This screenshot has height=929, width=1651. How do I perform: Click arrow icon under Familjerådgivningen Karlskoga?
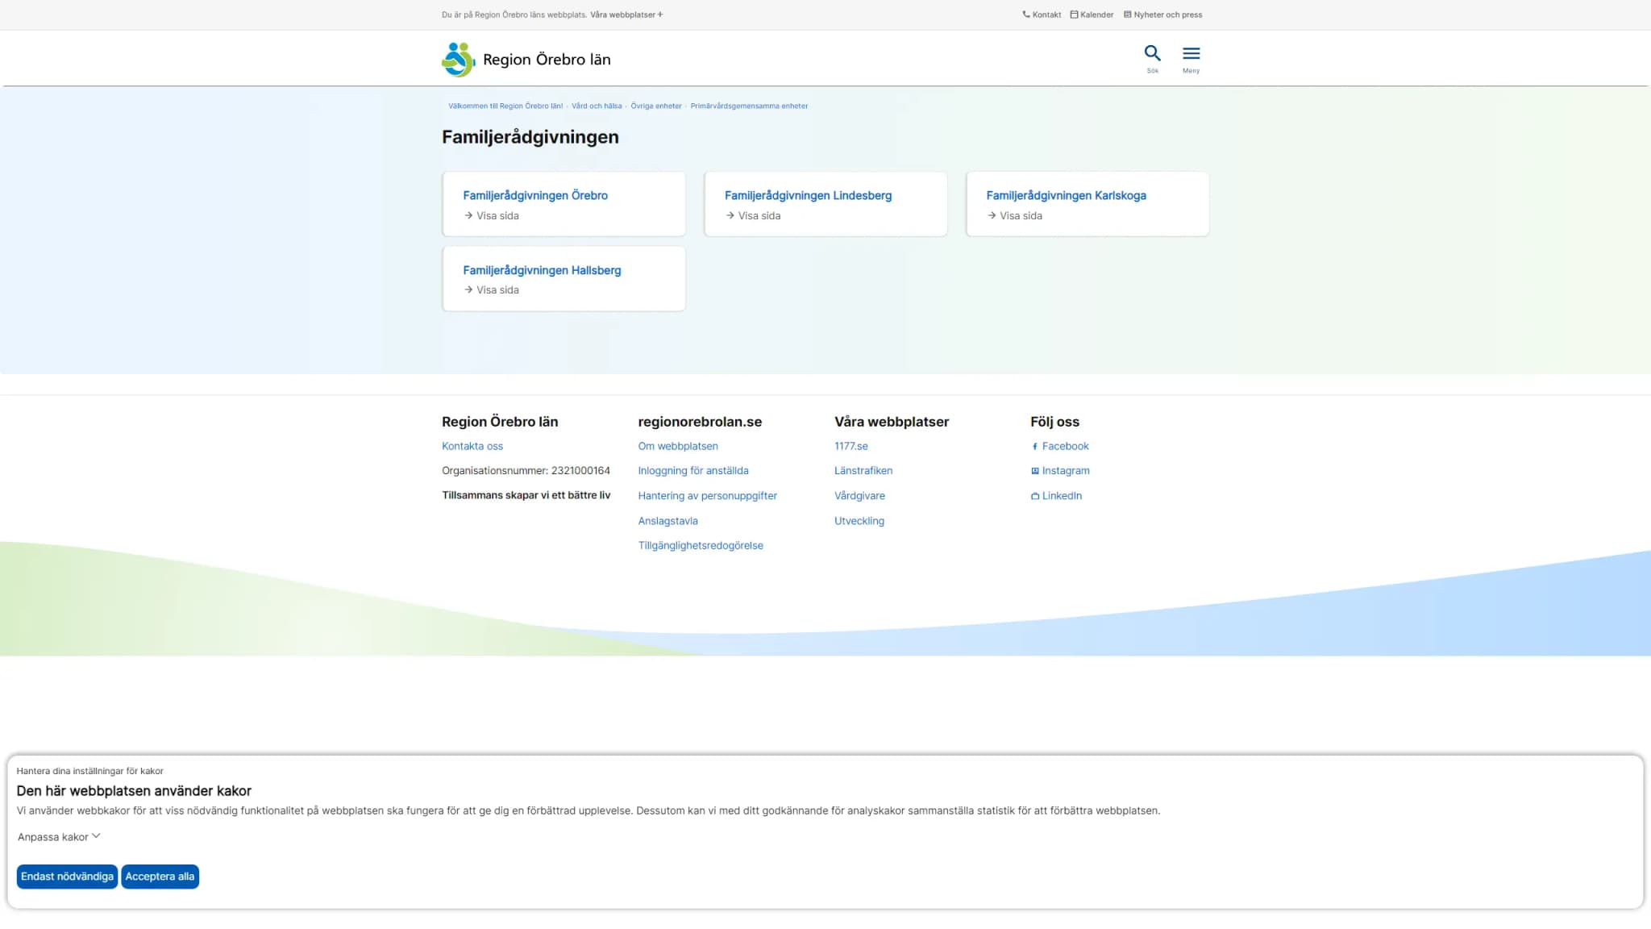click(992, 215)
